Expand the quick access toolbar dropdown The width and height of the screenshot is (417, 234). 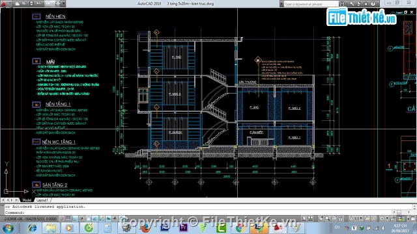point(64,4)
